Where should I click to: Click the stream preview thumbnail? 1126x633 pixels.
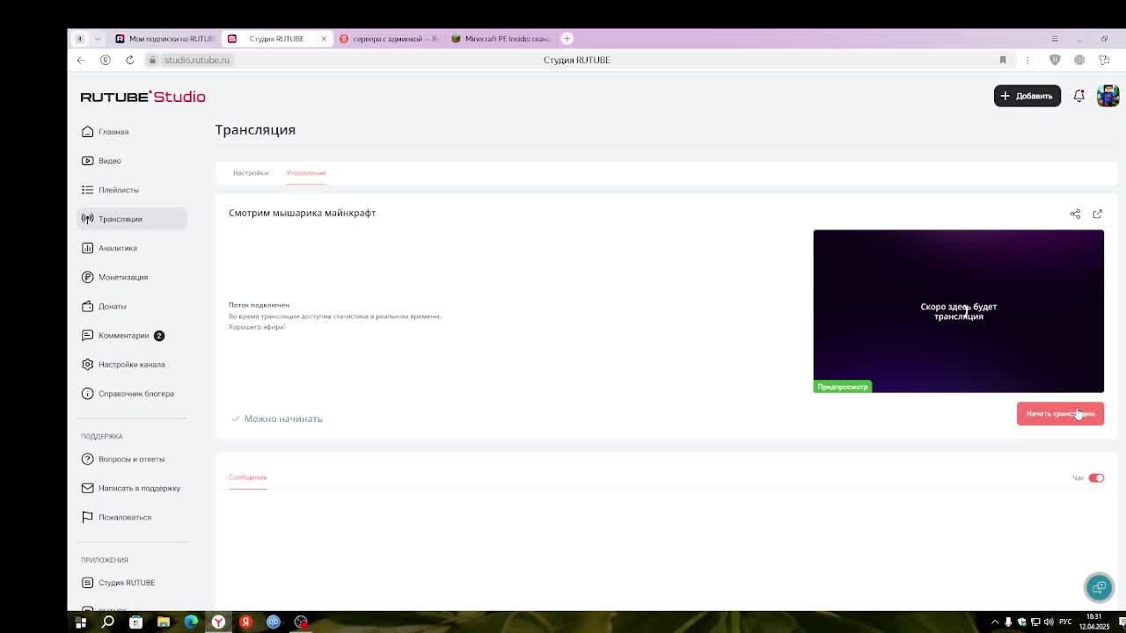pyautogui.click(x=958, y=311)
